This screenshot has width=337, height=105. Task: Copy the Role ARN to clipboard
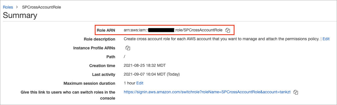[228, 30]
